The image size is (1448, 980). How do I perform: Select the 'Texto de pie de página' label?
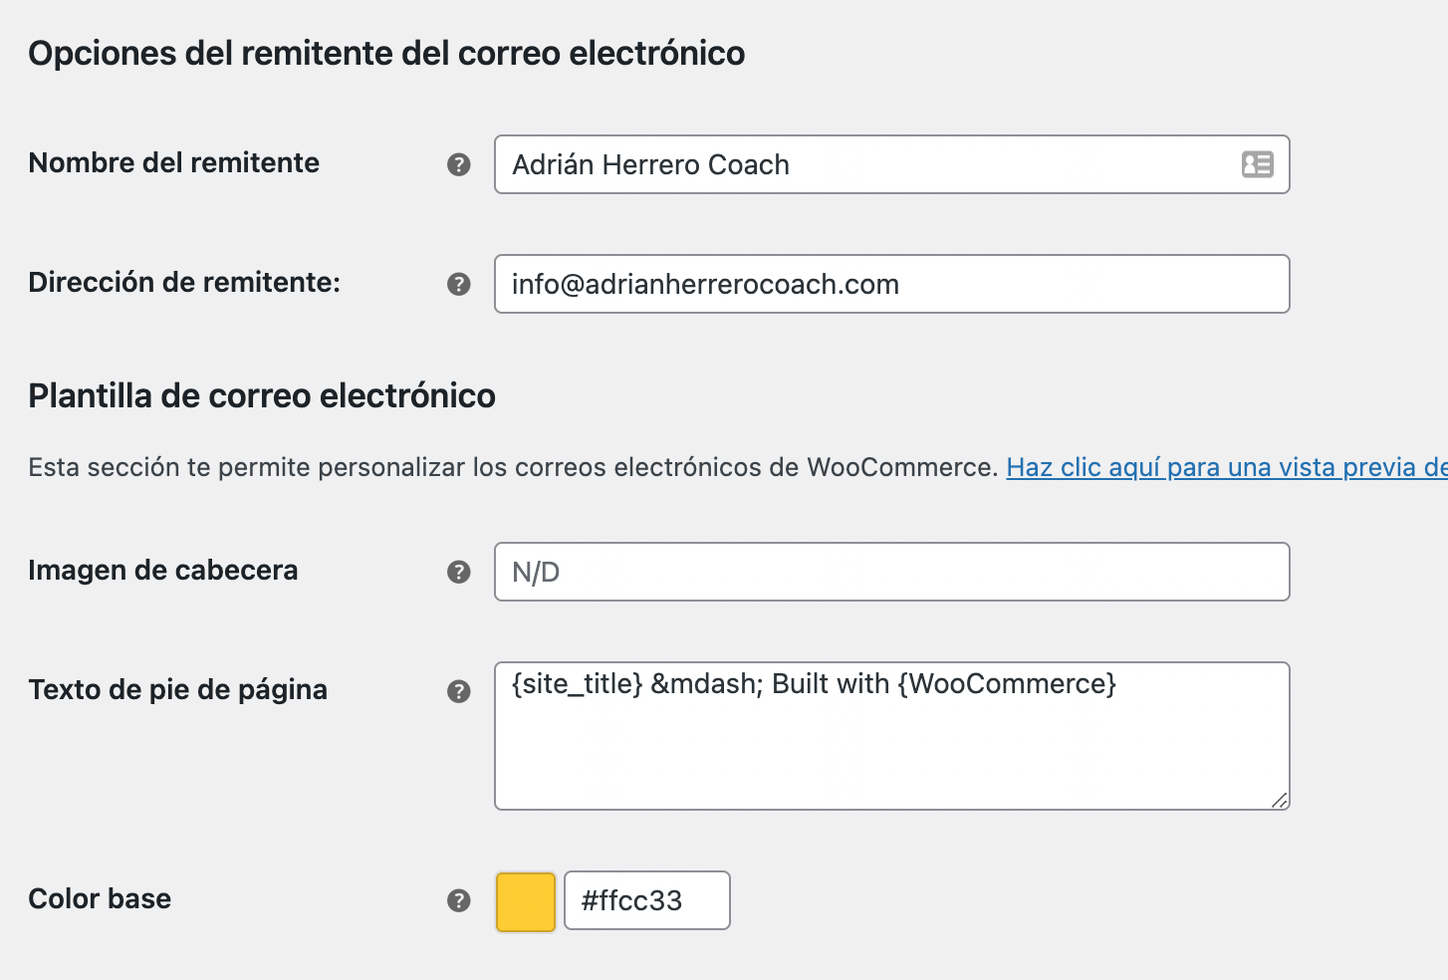pos(178,689)
